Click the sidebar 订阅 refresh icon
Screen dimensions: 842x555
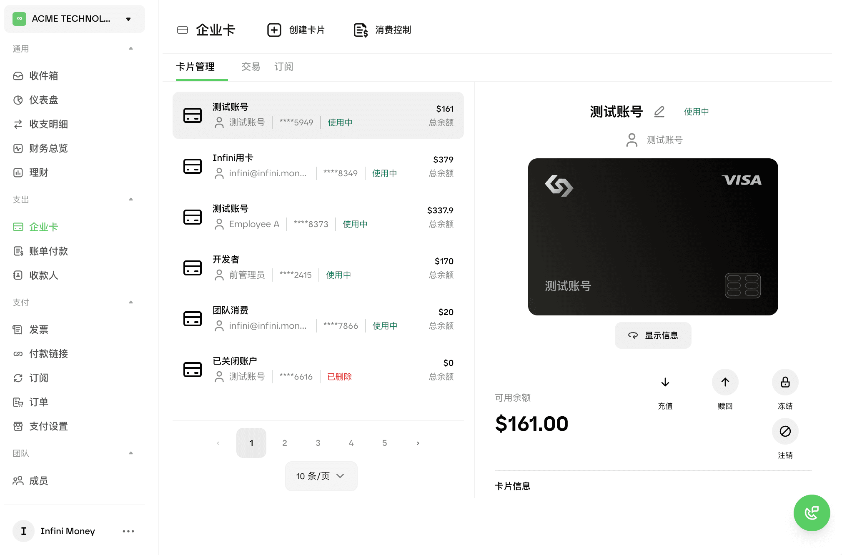coord(18,378)
